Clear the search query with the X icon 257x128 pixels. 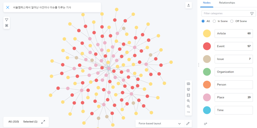[x=8, y=7]
